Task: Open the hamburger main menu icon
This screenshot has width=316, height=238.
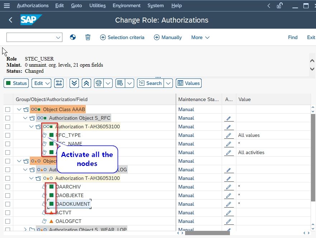Action: tap(7, 6)
